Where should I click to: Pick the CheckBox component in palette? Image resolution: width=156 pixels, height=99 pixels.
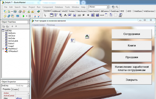[x=84, y=15]
